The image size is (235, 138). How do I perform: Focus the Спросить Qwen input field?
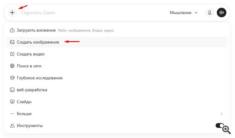(x=93, y=13)
